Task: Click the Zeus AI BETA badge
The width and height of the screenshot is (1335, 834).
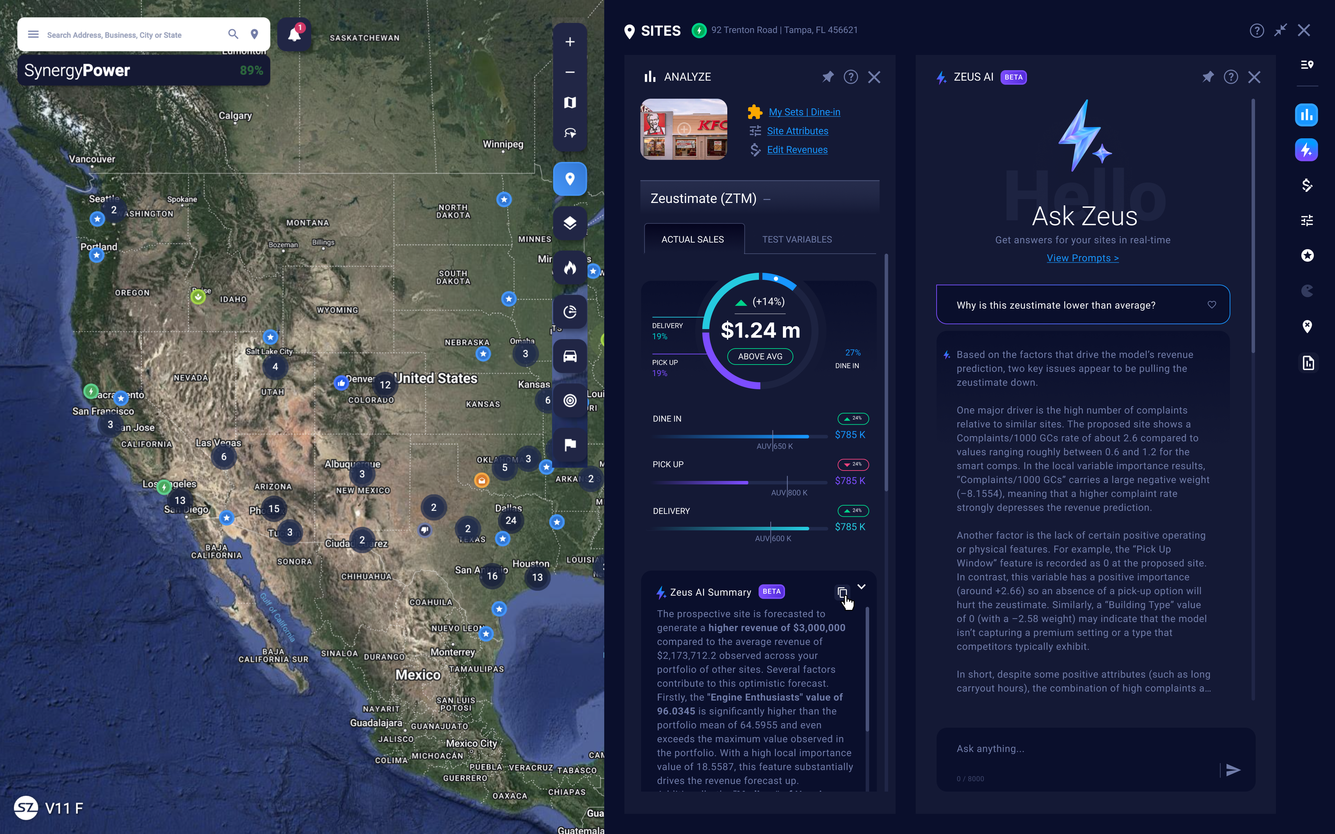Action: click(x=1013, y=77)
